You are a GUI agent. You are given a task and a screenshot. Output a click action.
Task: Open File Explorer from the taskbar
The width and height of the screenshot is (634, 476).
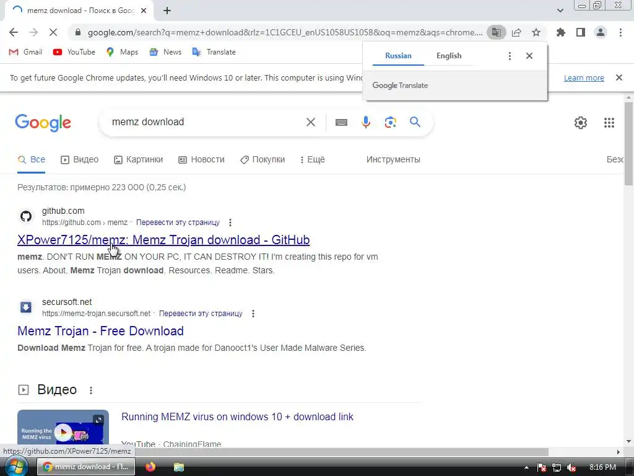tap(179, 467)
